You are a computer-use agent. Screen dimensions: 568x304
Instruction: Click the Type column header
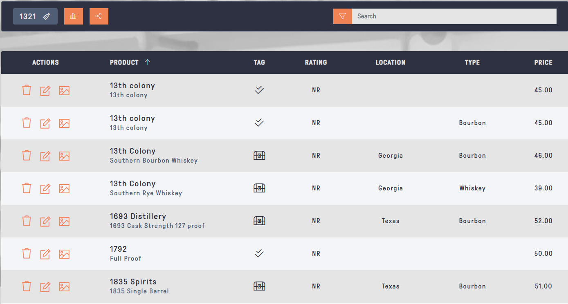coord(472,63)
